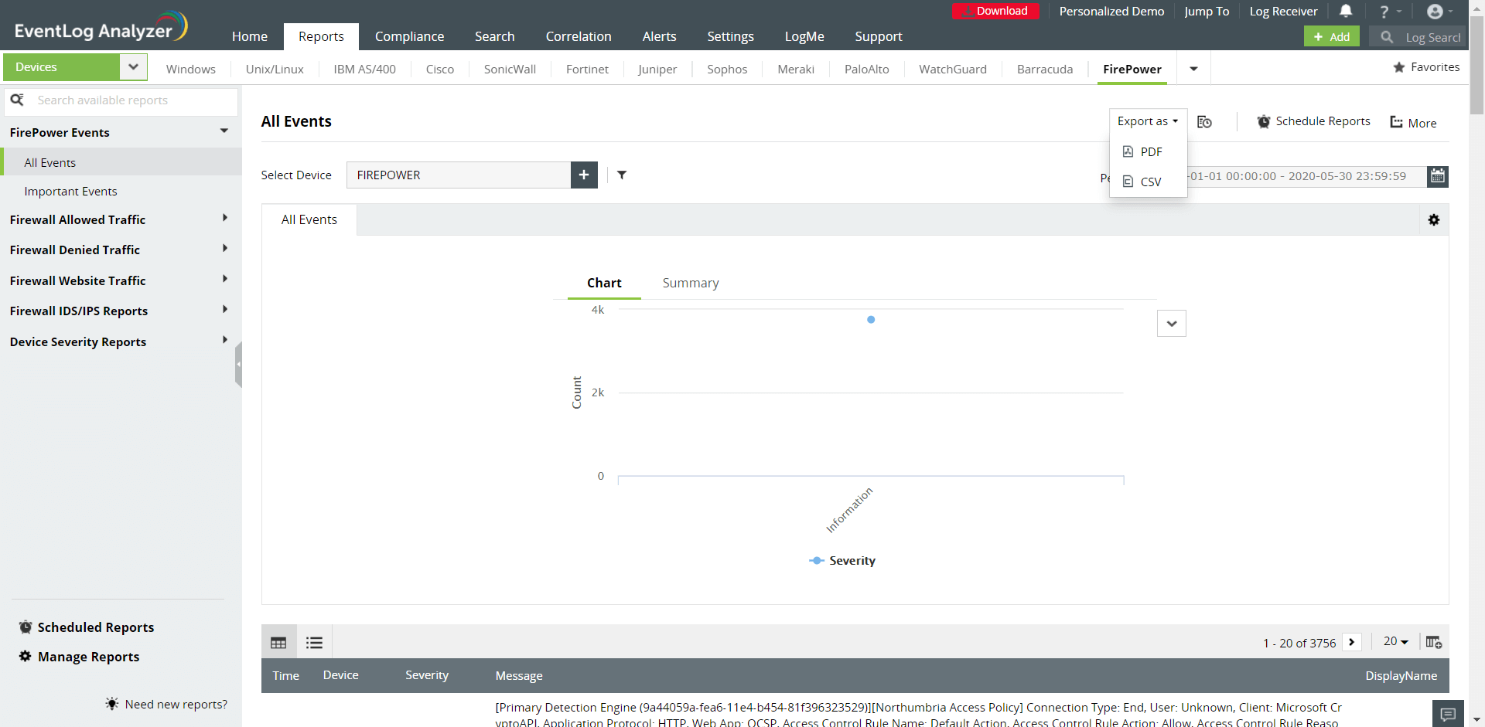This screenshot has height=727, width=1485.
Task: Expand Firewall Denied Traffic reports
Action: (225, 249)
